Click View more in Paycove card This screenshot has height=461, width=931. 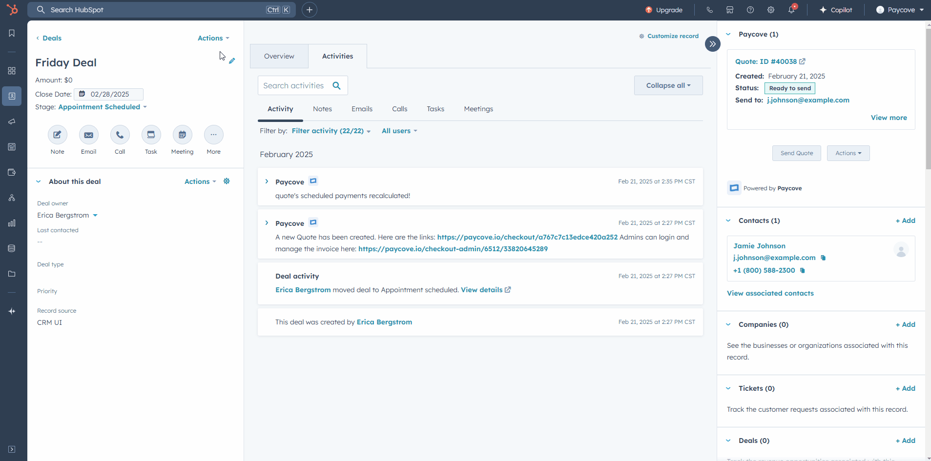click(x=889, y=118)
